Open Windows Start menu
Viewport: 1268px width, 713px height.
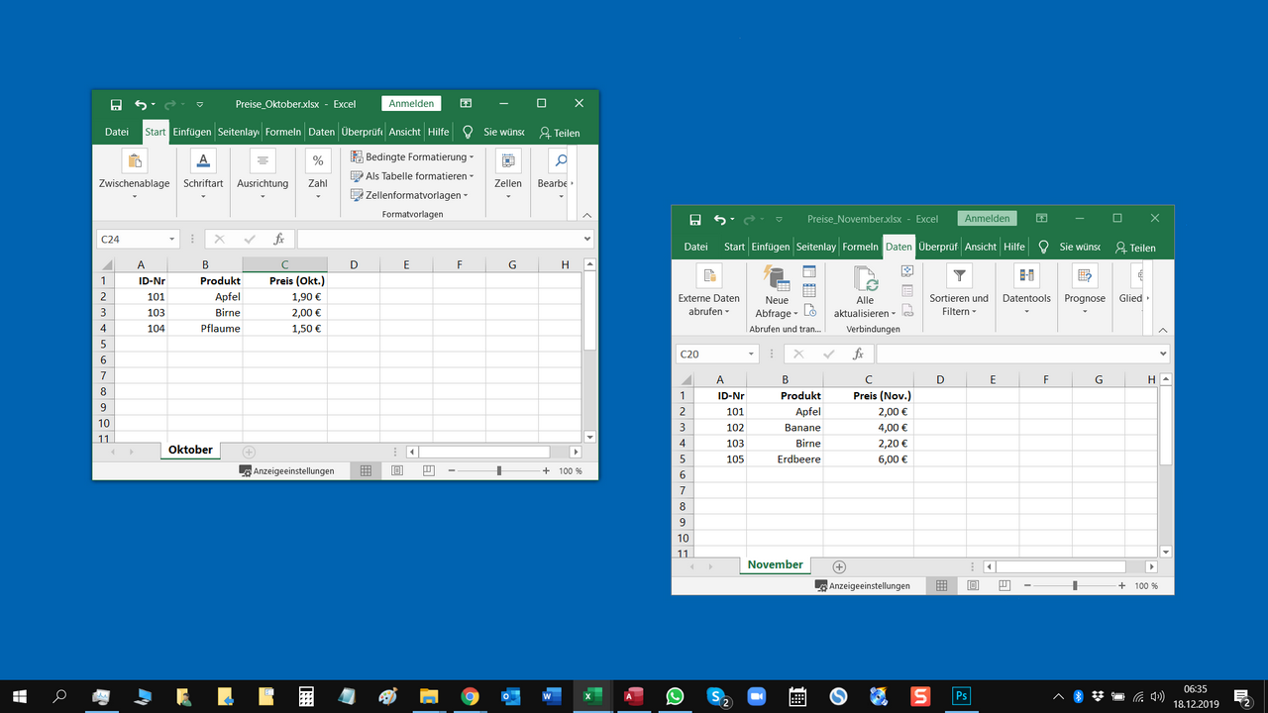20,696
